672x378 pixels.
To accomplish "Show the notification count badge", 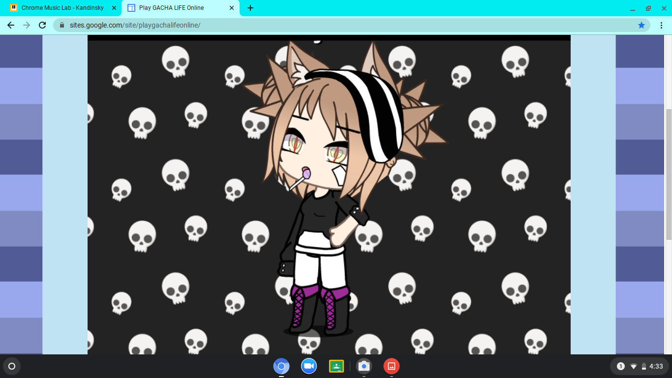I will pos(621,366).
